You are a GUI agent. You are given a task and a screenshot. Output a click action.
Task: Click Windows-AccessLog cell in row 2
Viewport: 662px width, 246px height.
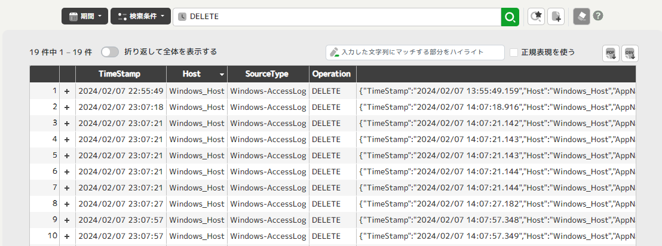click(x=268, y=107)
